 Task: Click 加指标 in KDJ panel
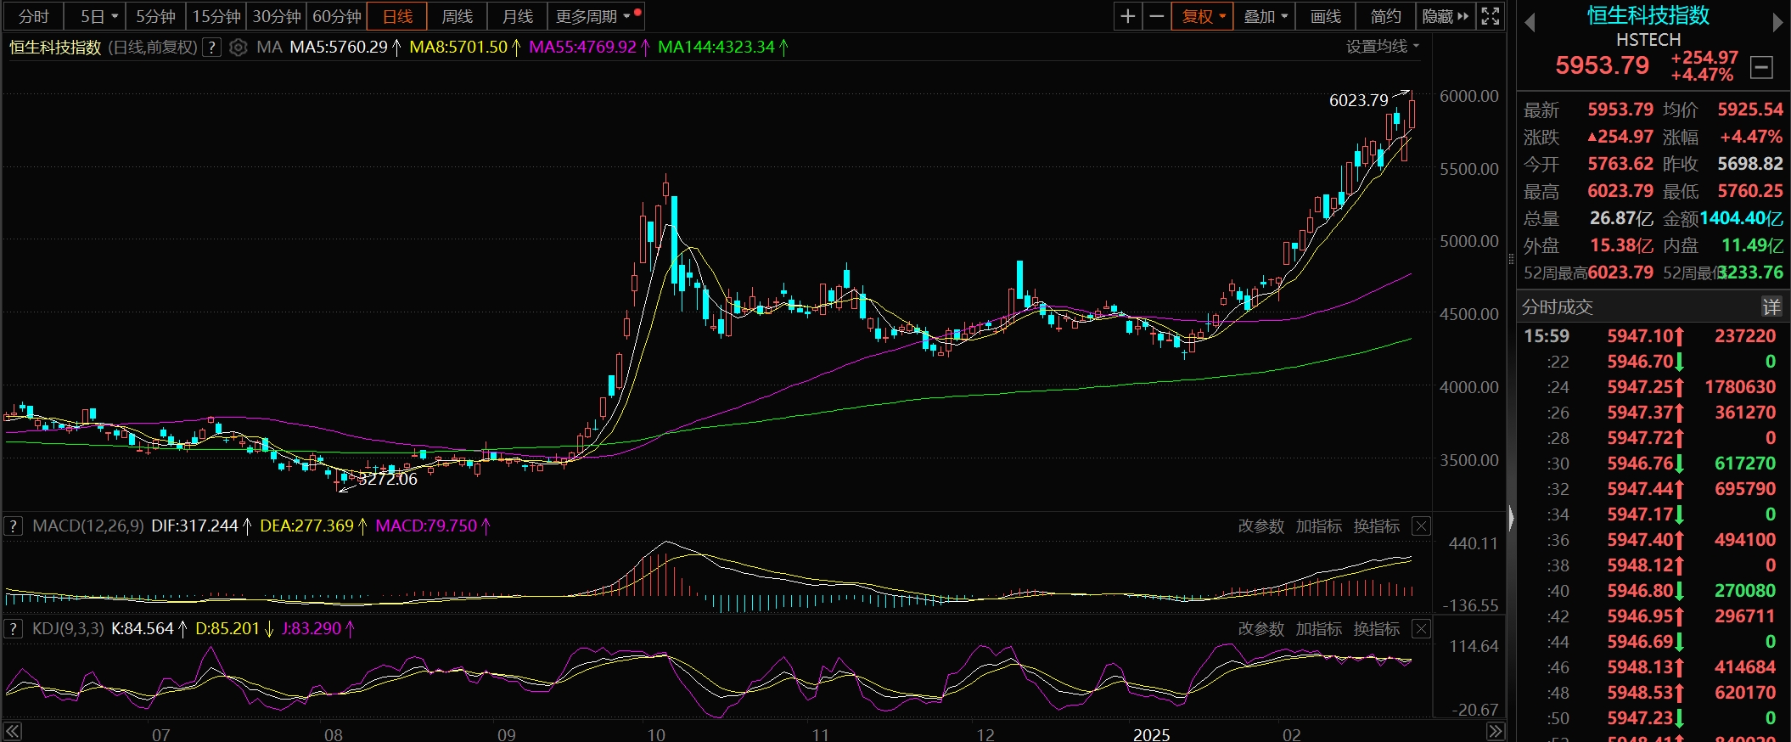pos(1318,629)
